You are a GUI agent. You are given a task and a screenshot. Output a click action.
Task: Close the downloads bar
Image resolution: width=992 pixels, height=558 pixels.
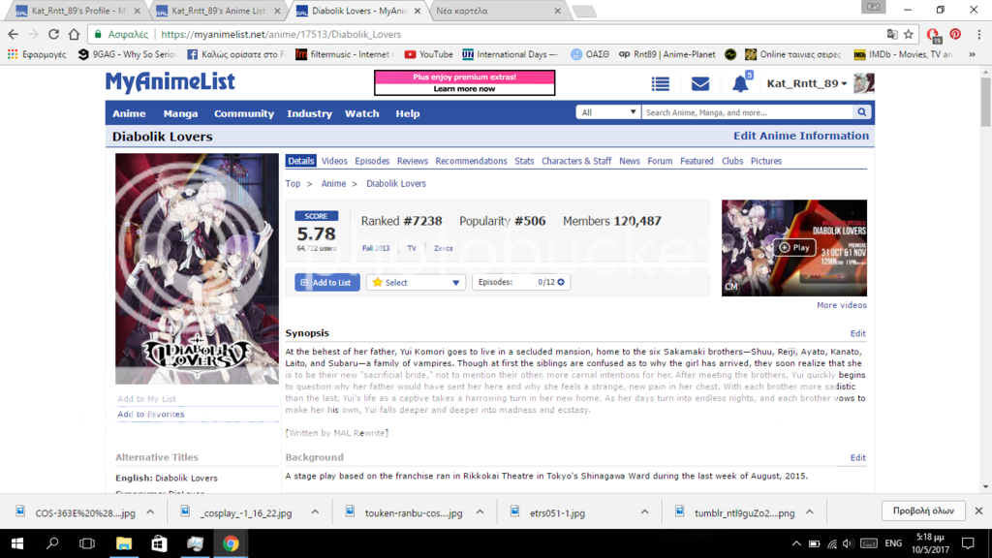pos(978,511)
